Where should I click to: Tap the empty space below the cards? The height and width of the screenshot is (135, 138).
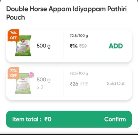pos(69,105)
